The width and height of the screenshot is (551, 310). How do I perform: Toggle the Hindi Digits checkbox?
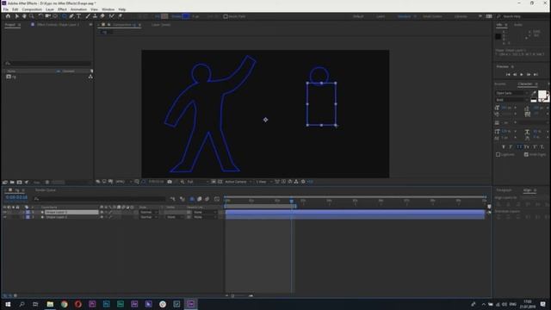click(526, 155)
